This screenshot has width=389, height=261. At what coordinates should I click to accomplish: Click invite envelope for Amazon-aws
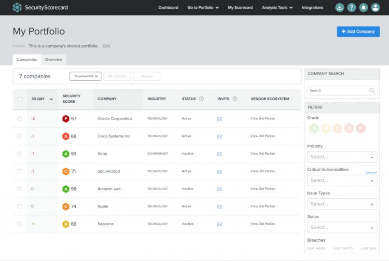point(220,189)
